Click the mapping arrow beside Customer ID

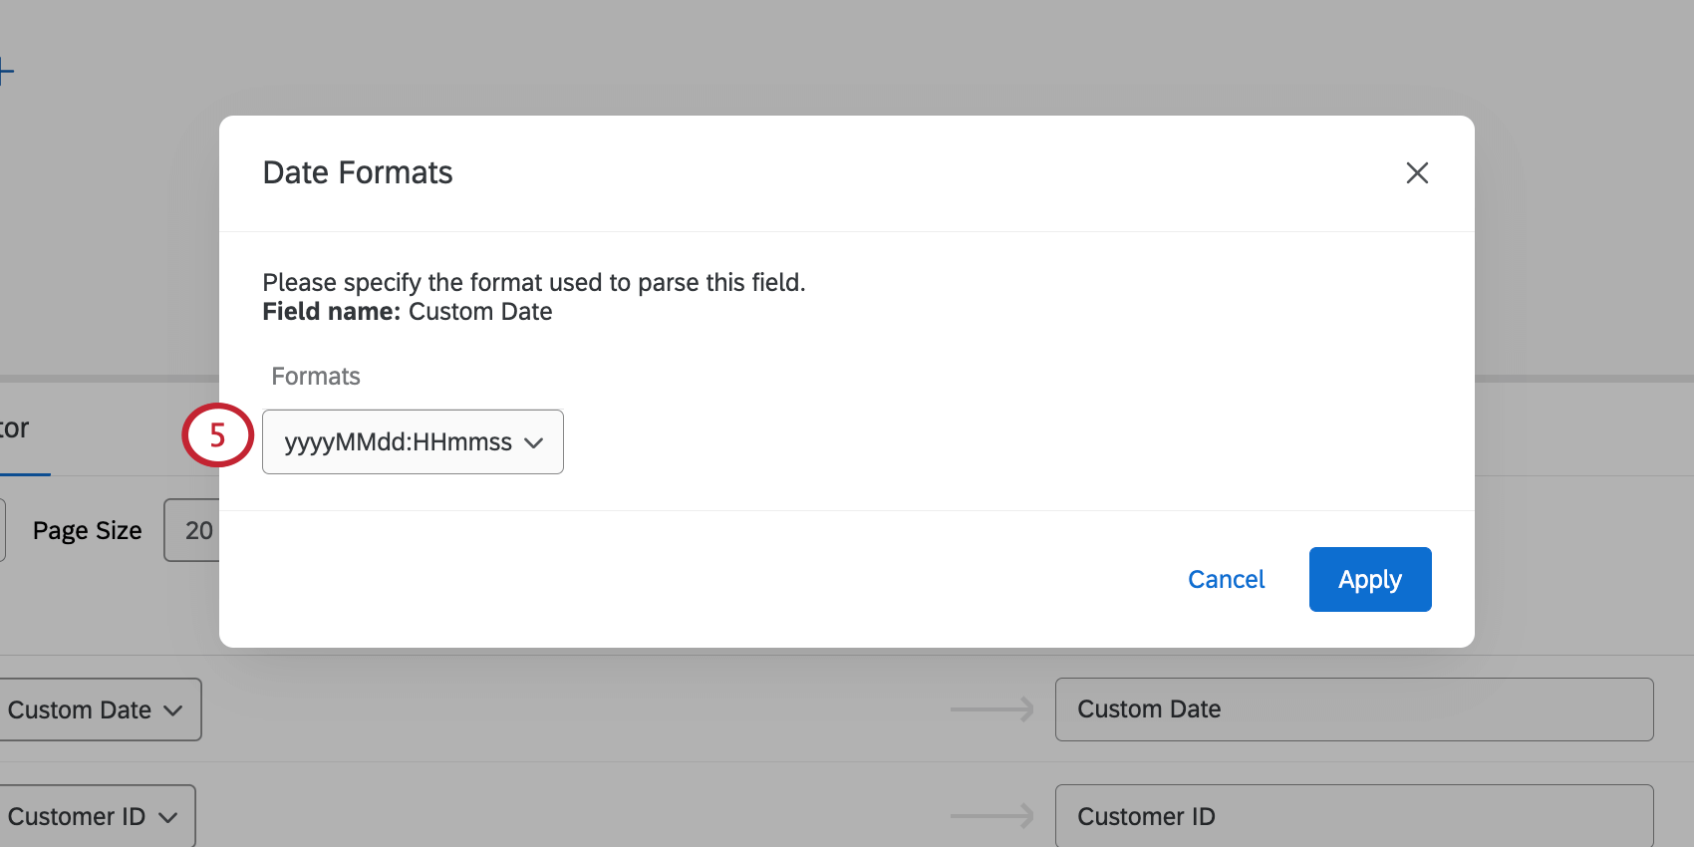pos(991,816)
